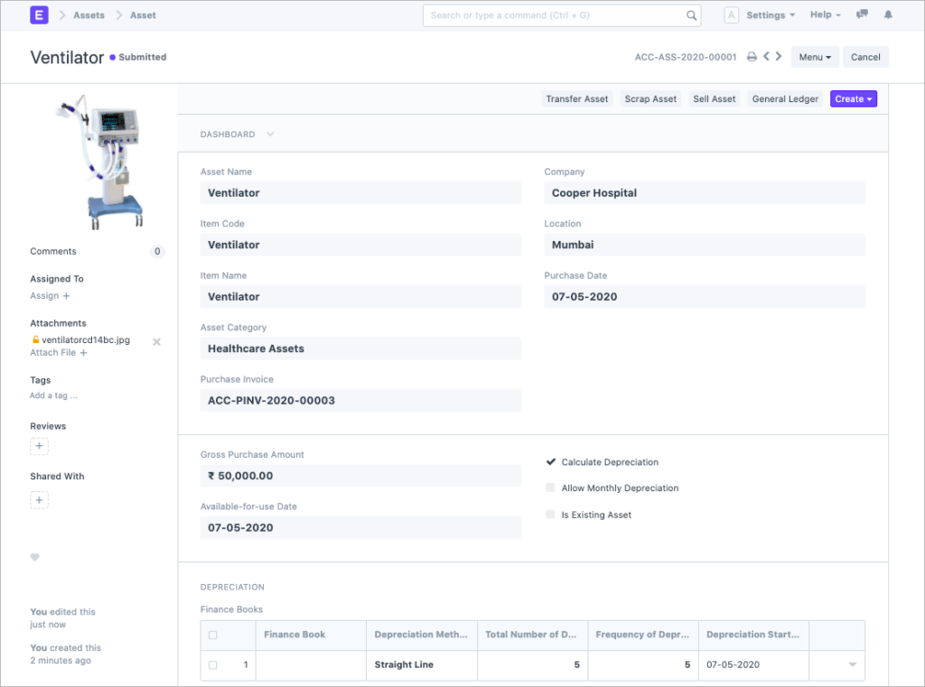Screen dimensions: 925x687
Task: Add a review with plus icon
Action: point(39,446)
